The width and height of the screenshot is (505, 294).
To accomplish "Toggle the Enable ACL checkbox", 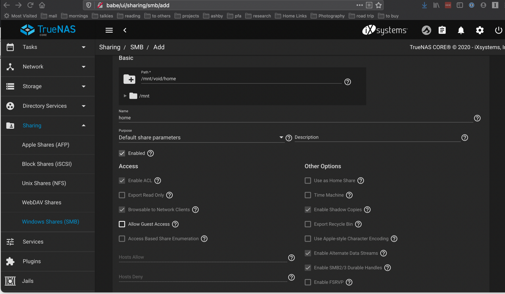I will point(122,180).
